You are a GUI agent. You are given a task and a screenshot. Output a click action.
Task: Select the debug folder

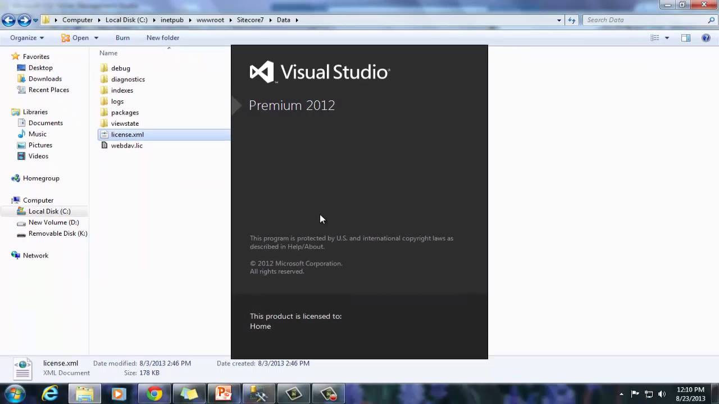click(x=120, y=68)
